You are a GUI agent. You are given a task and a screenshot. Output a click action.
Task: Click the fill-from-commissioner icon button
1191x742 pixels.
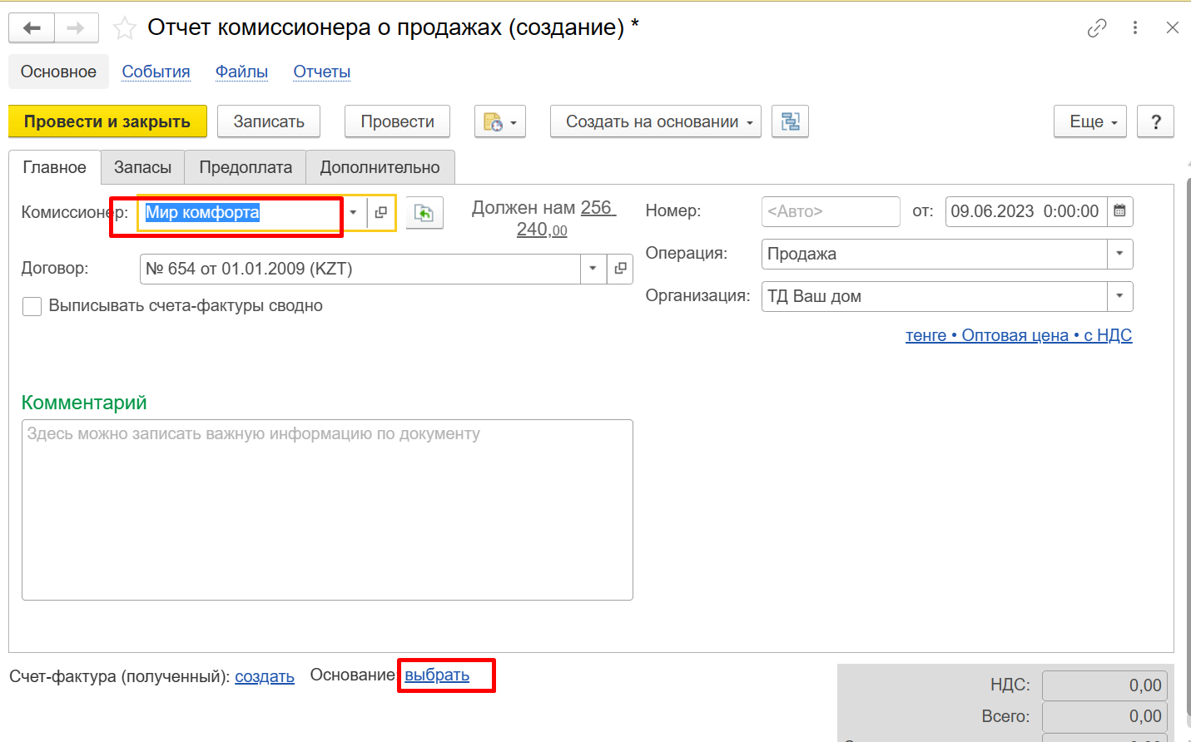(x=424, y=213)
